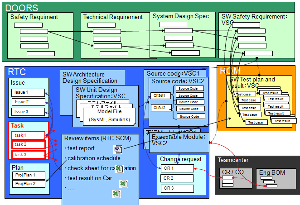Select the red task 2 box
The width and height of the screenshot is (300, 205).
28,145
